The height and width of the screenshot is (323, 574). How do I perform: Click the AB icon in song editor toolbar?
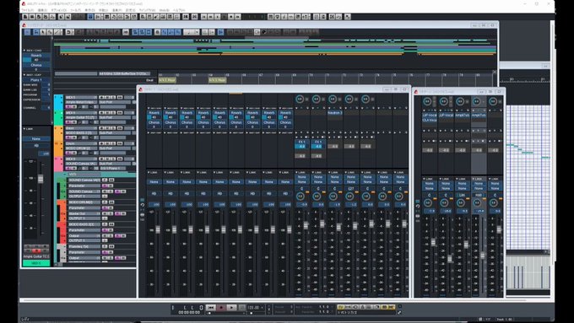coord(126,32)
